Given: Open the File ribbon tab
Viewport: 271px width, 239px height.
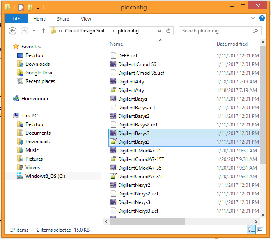Looking at the screenshot, I should [16, 18].
